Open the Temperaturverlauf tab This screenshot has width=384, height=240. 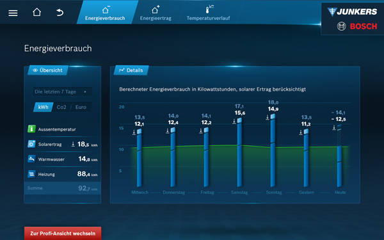click(208, 13)
